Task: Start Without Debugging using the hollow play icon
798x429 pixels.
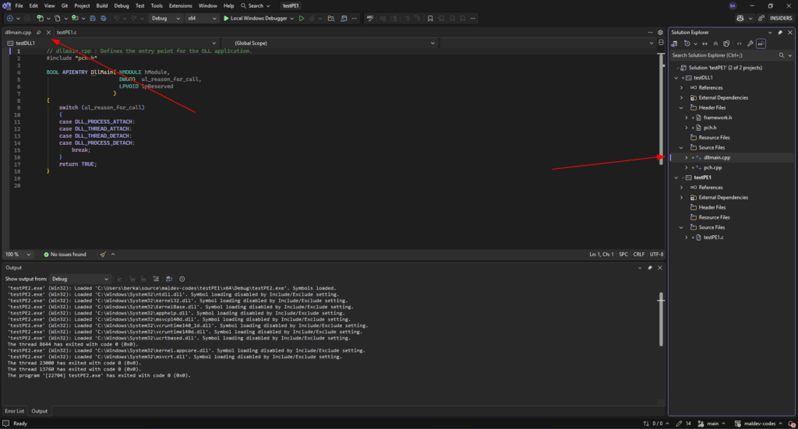Action: 302,18
